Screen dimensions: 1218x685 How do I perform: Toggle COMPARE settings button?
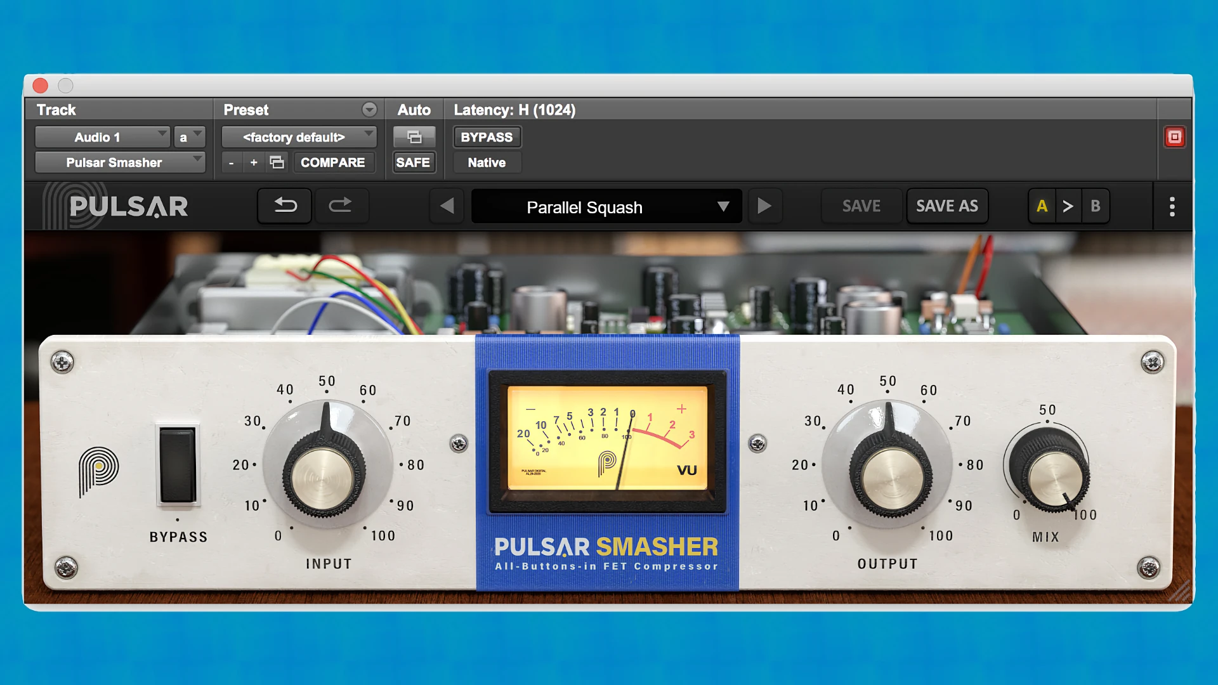click(x=333, y=162)
